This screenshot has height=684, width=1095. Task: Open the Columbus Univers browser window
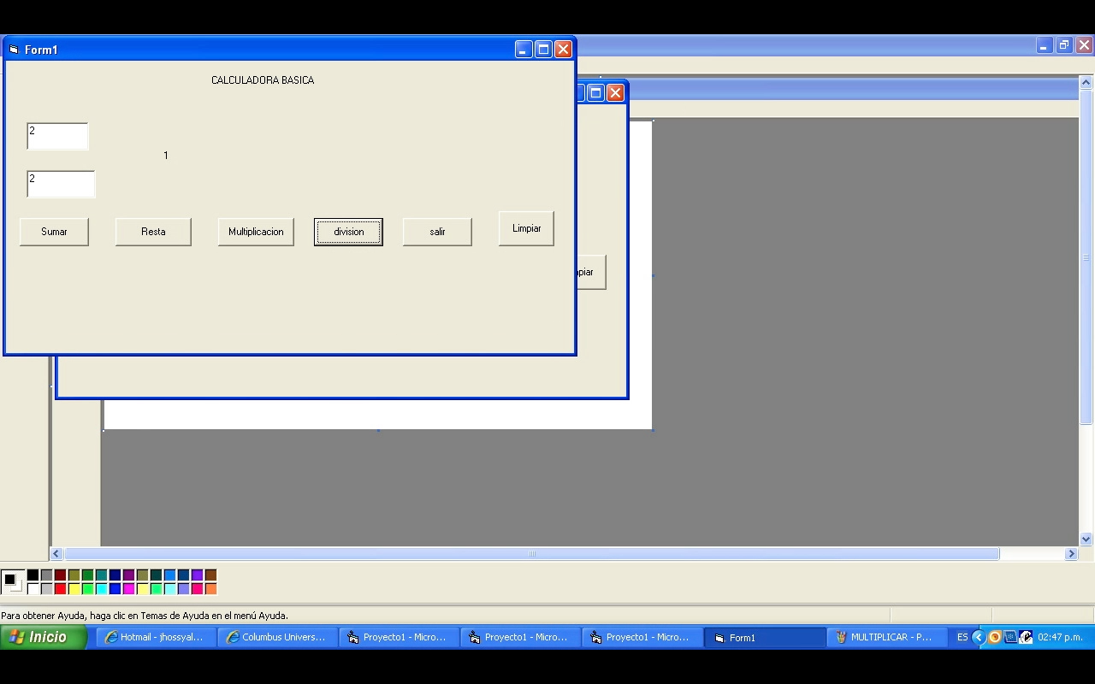click(x=277, y=637)
